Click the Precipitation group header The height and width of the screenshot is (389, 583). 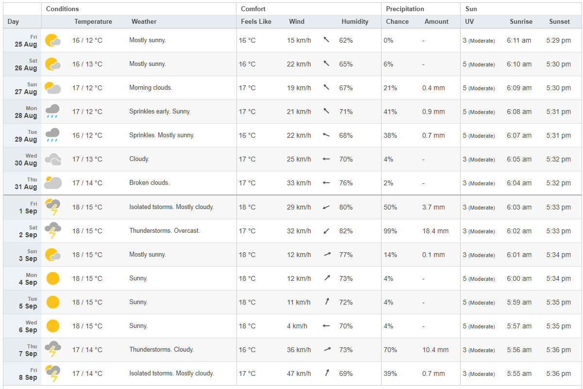(x=405, y=9)
